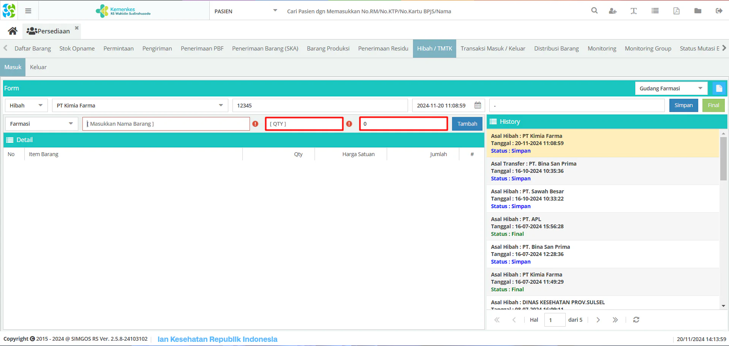The image size is (729, 346).
Task: Click the new document icon beside Gudang Farmasi
Action: [x=719, y=88]
